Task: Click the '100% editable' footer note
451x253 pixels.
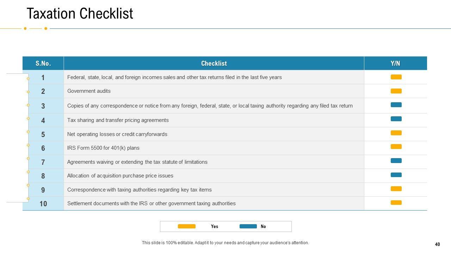Action: [x=225, y=243]
